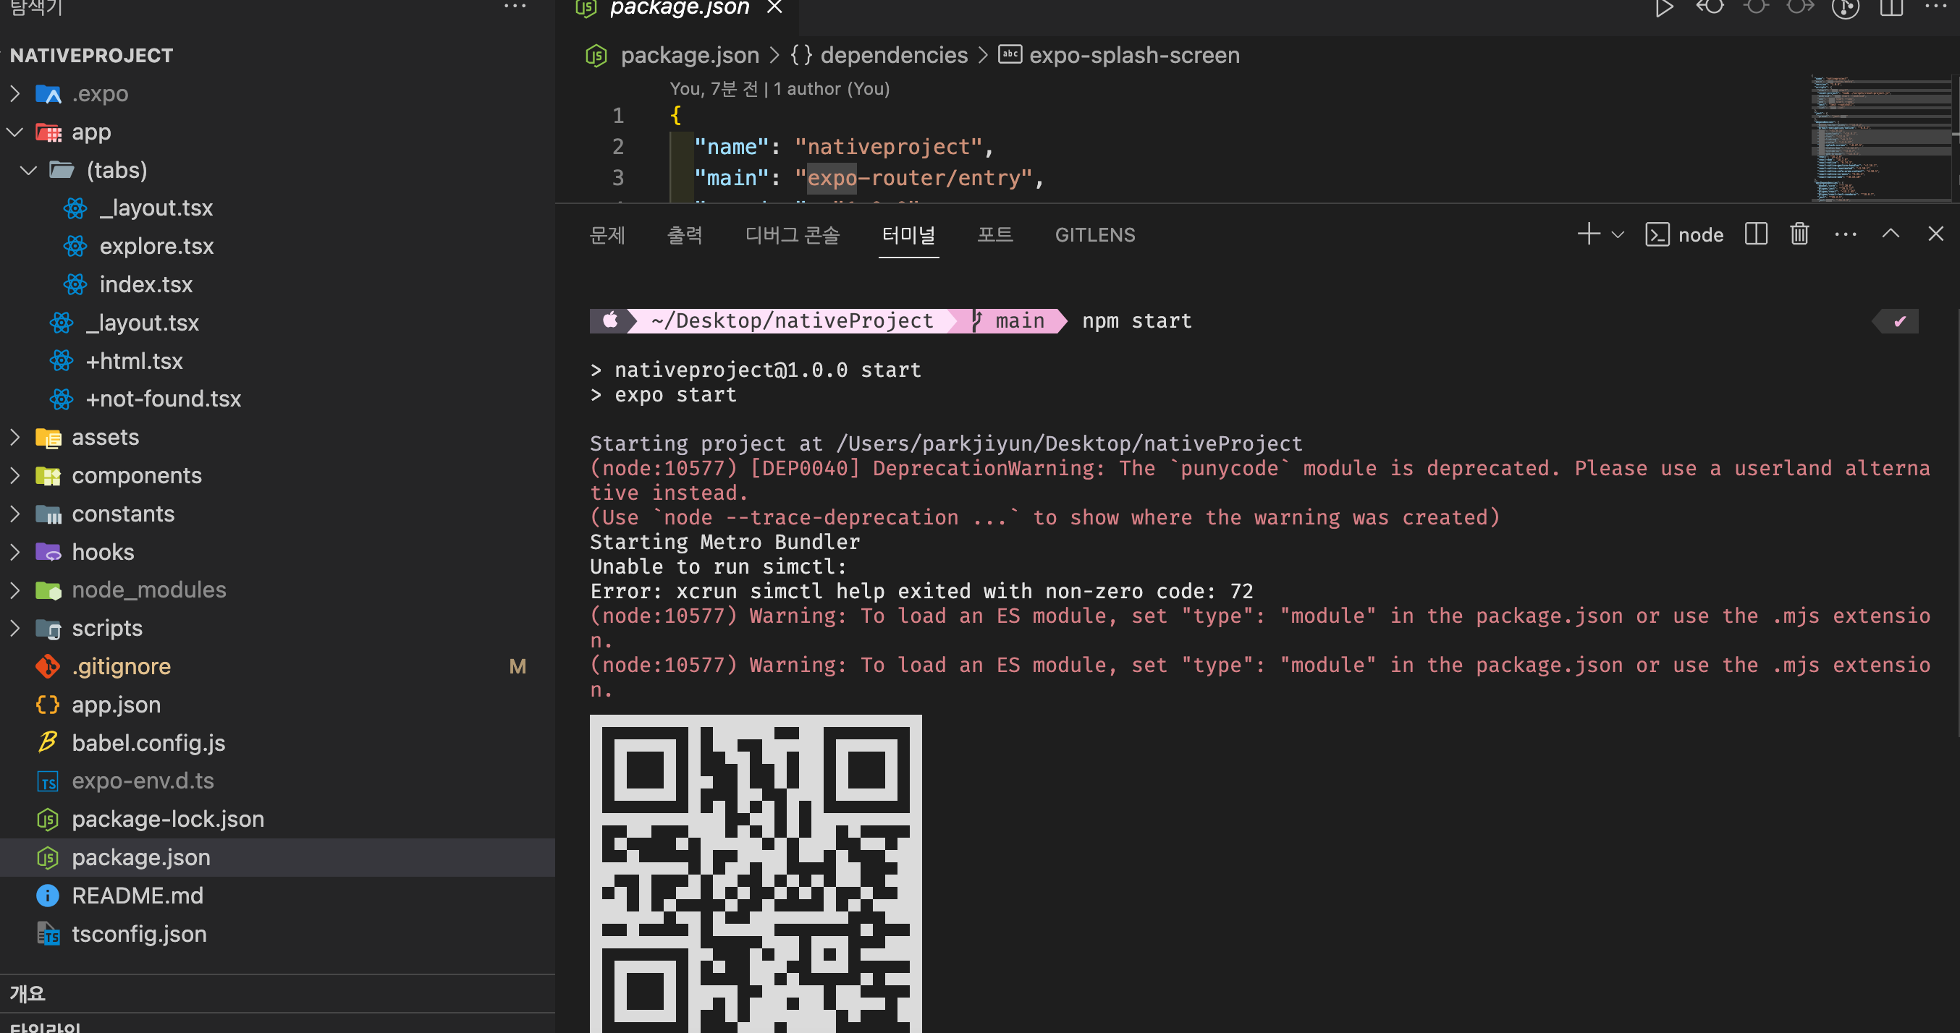Click the NATIVEPROJECT explorer header
The image size is (1960, 1033).
click(91, 56)
